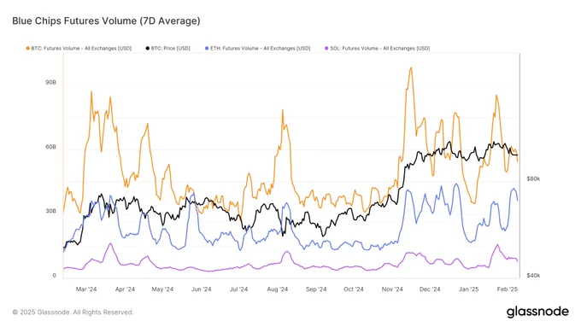Image resolution: width=581 pixels, height=327 pixels.
Task: Click the Nov '24 x-axis label
Action: tap(392, 289)
